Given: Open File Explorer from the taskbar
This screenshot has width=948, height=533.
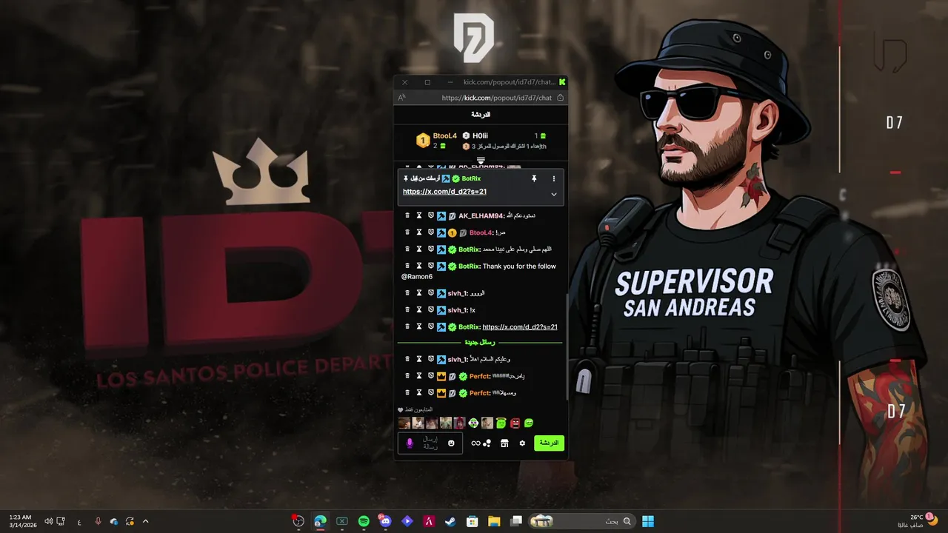Looking at the screenshot, I should coord(493,521).
